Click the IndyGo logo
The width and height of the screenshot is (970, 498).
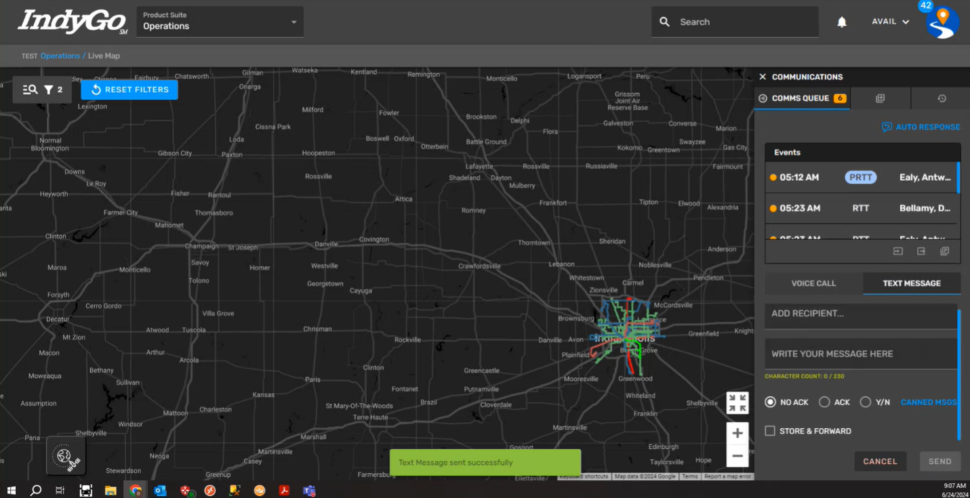[x=72, y=22]
